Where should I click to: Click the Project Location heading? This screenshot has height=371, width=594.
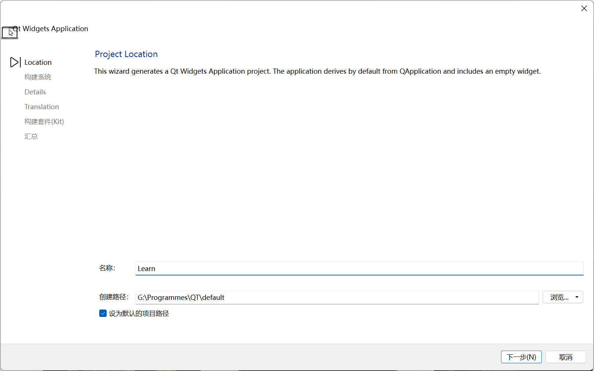(x=126, y=54)
